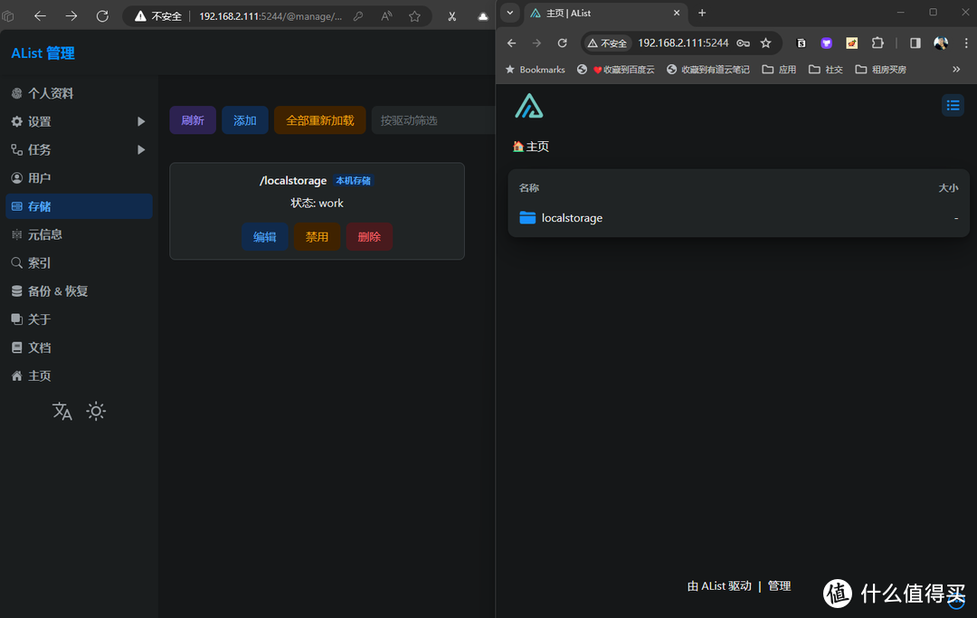Open Bookmarks bar item
Viewport: 977px width, 618px height.
pyautogui.click(x=536, y=69)
